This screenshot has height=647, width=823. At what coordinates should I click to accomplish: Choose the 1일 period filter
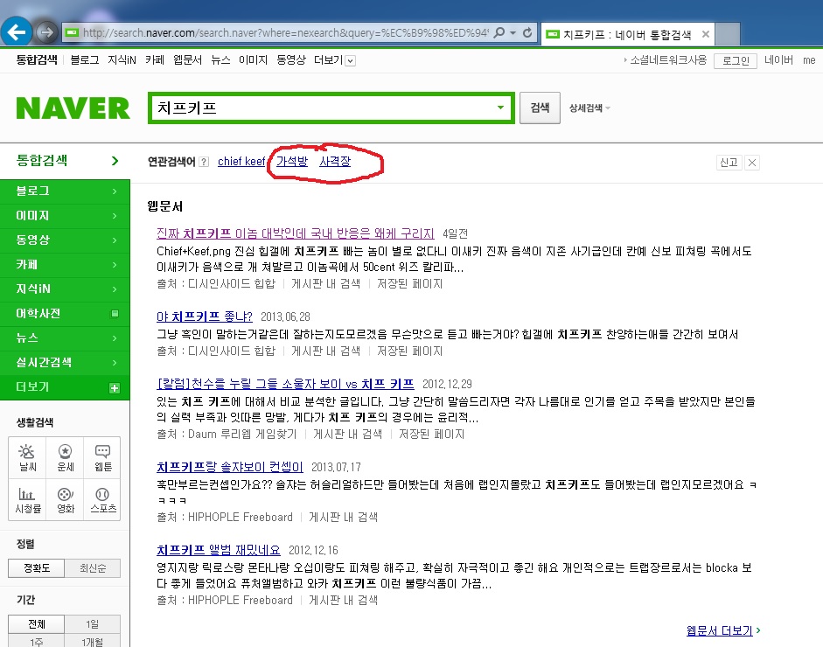[x=93, y=624]
